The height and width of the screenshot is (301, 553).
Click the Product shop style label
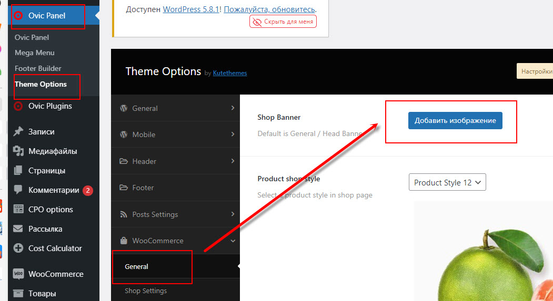pyautogui.click(x=289, y=179)
